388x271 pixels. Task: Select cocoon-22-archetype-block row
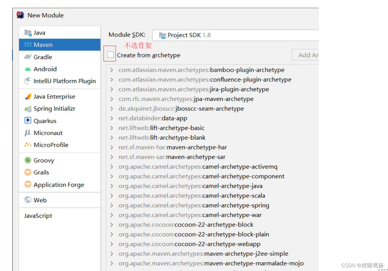212,225
